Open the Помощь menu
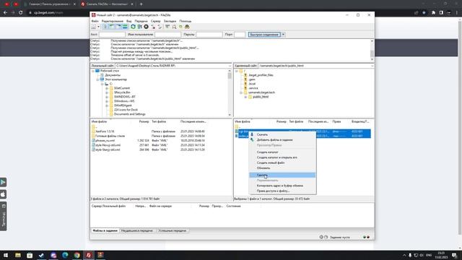The width and height of the screenshot is (462, 260). point(186,21)
